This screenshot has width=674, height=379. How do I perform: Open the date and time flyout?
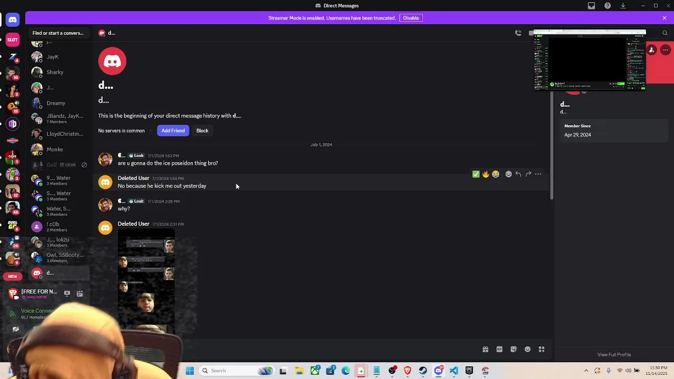656,371
